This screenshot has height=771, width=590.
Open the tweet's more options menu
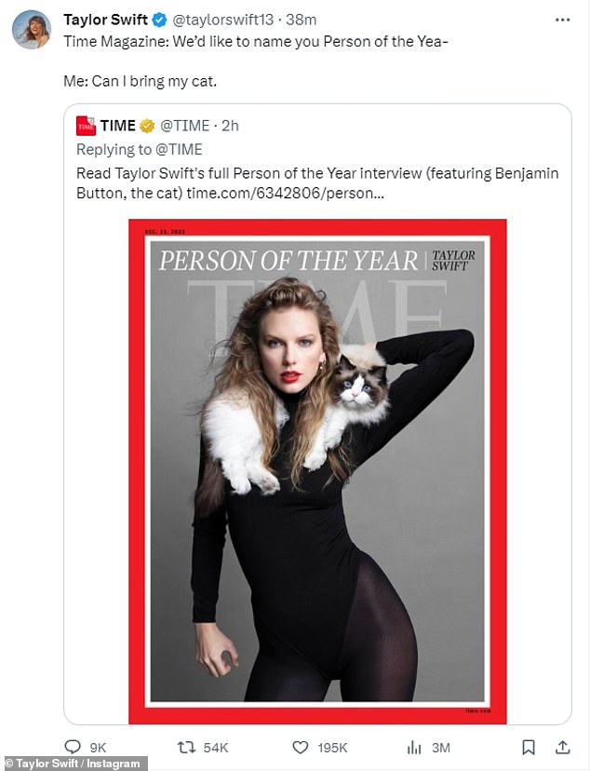pos(561,19)
